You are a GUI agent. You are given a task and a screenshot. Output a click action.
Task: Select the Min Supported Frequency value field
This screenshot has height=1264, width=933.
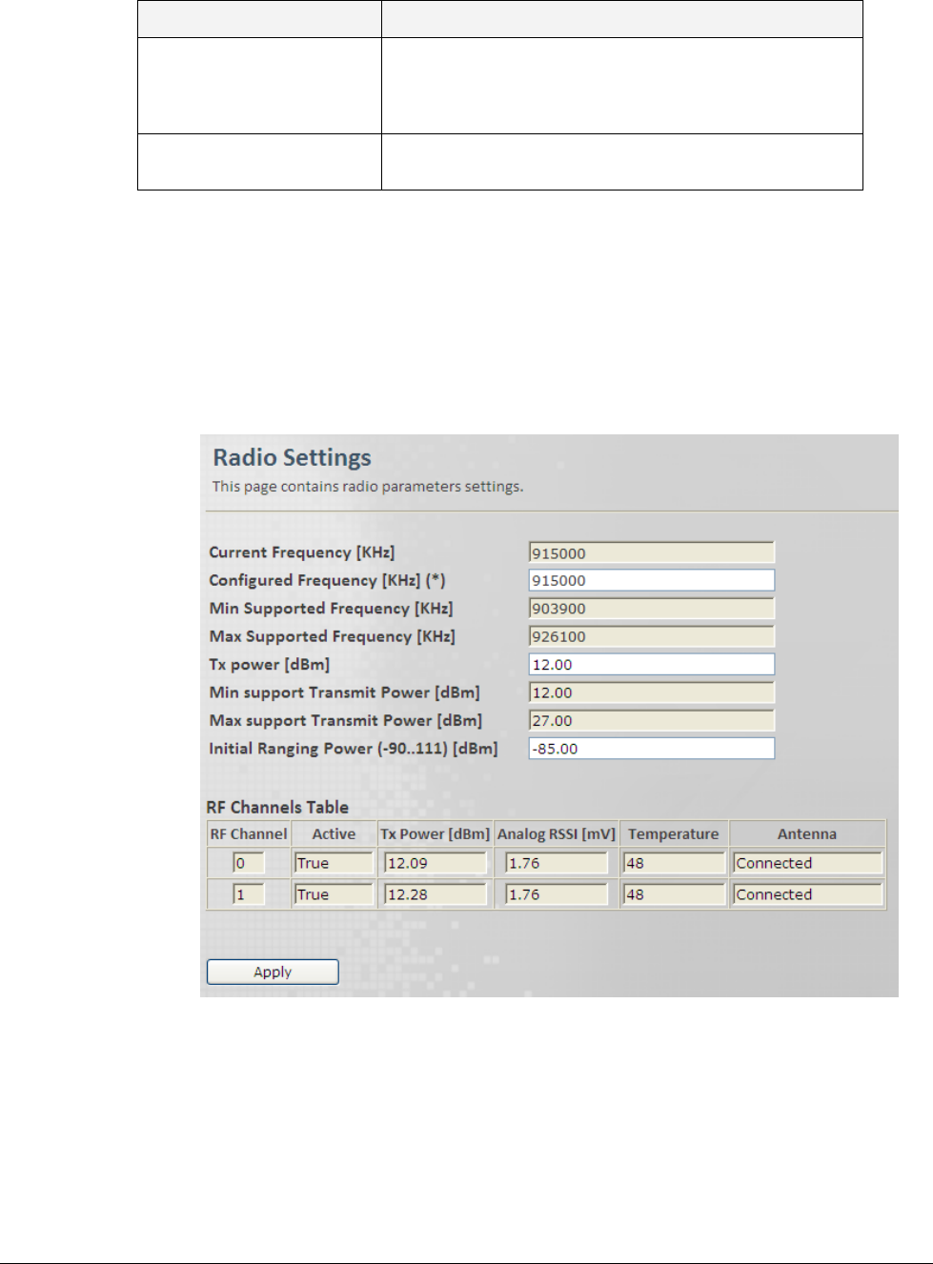tap(652, 608)
